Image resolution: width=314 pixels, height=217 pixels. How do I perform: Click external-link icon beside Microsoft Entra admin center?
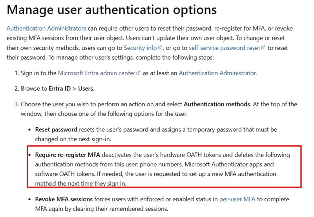tap(138, 73)
